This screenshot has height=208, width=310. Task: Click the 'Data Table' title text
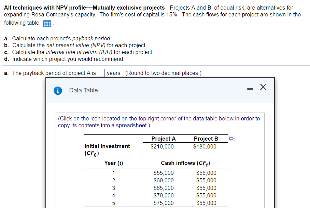point(83,90)
